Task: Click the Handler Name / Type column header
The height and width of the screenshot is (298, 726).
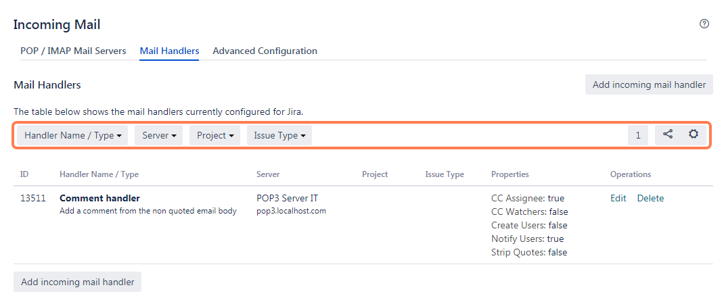Action: 99,174
